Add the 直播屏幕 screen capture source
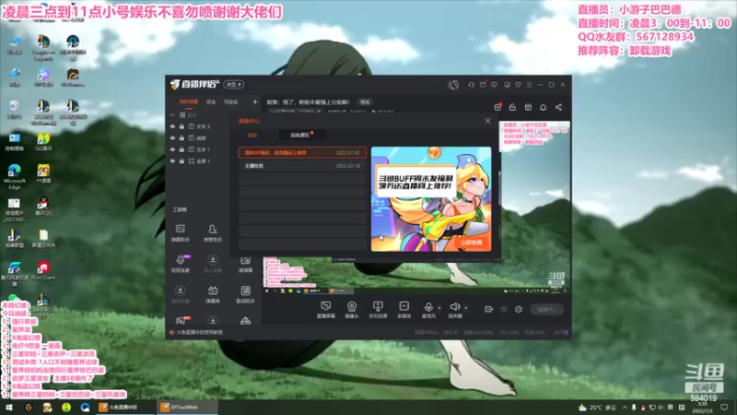Screen dimensions: 737x415 coord(326,310)
